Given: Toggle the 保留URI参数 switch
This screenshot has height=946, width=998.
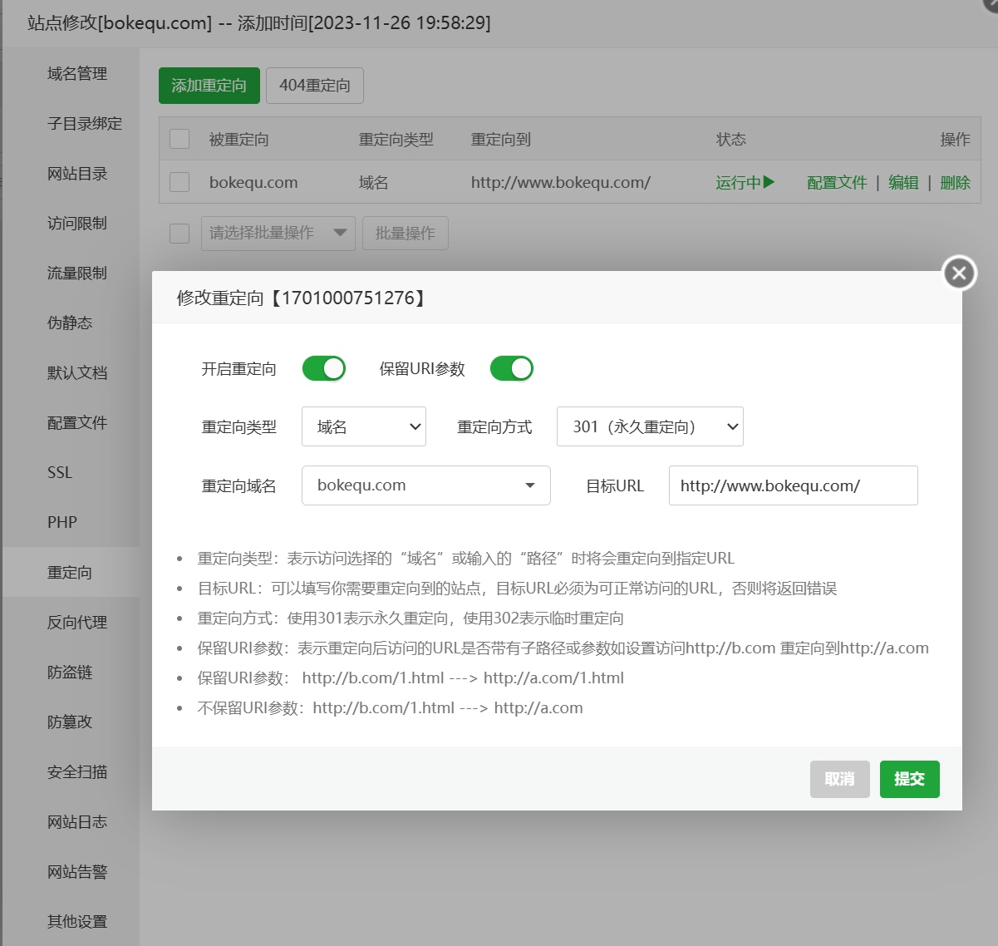Looking at the screenshot, I should 511,368.
